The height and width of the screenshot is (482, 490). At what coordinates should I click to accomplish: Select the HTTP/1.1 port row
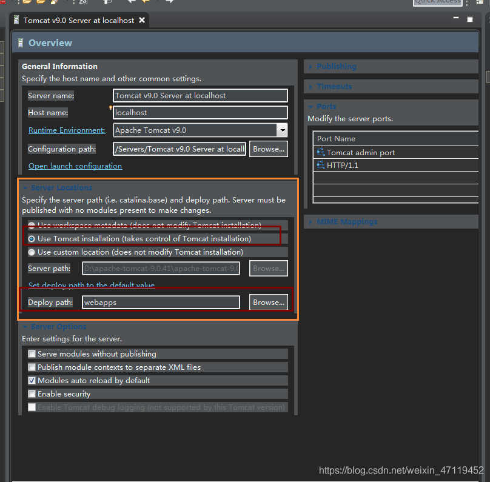click(395, 165)
